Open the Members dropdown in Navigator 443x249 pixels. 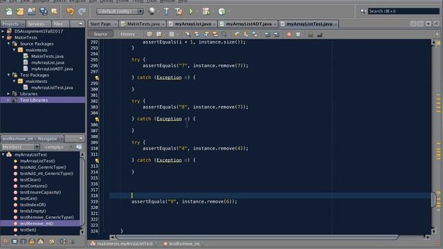20,147
